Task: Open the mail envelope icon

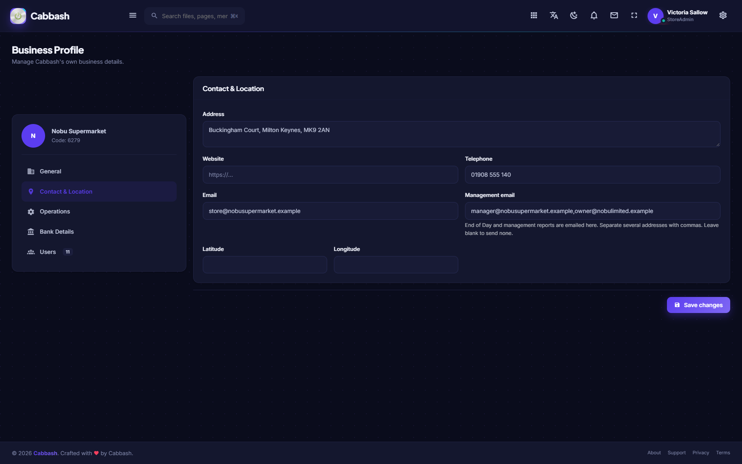Action: coord(614,16)
